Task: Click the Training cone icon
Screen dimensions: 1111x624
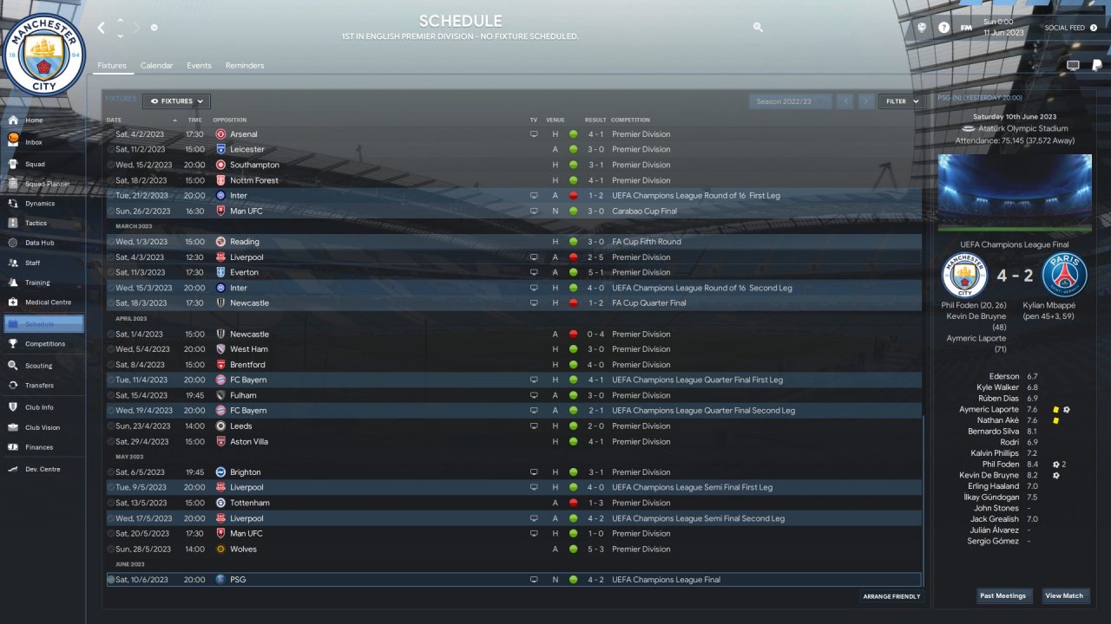Action: point(13,283)
